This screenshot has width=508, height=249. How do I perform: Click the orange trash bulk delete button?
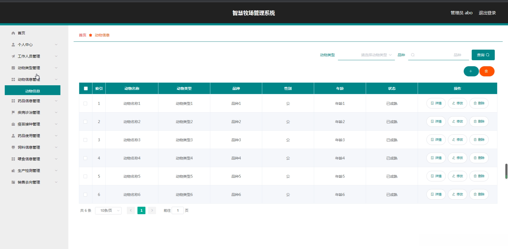click(x=487, y=71)
